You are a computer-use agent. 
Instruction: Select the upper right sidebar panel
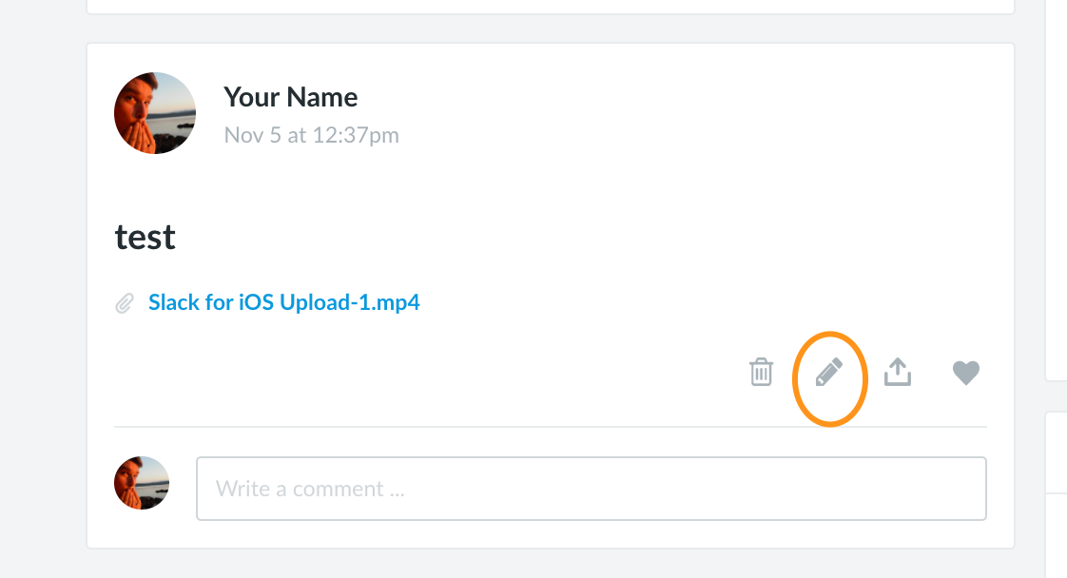click(x=1057, y=190)
